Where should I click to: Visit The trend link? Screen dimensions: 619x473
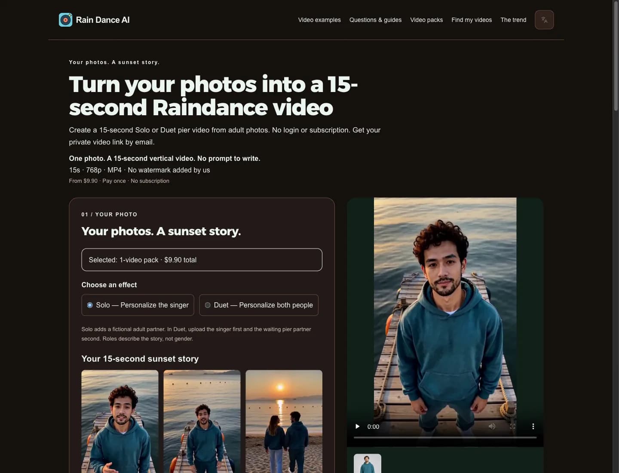pyautogui.click(x=513, y=20)
